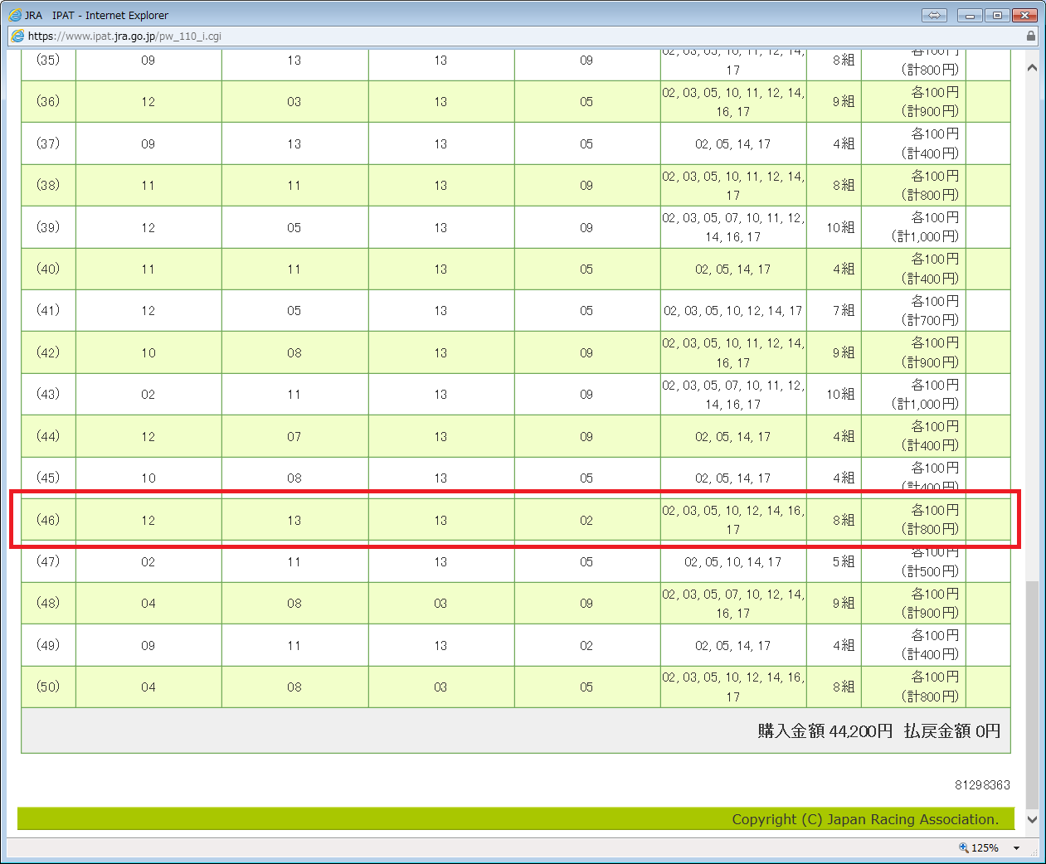Click '計900円' amount in row (42)
This screenshot has width=1046, height=864.
tap(930, 362)
